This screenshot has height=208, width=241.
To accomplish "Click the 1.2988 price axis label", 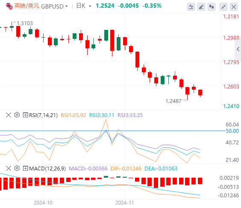I will click(x=231, y=38).
